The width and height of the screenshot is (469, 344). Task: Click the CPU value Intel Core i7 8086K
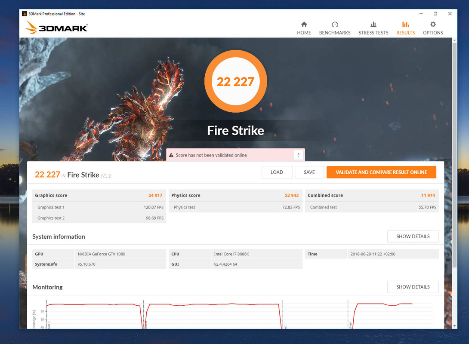(x=231, y=254)
